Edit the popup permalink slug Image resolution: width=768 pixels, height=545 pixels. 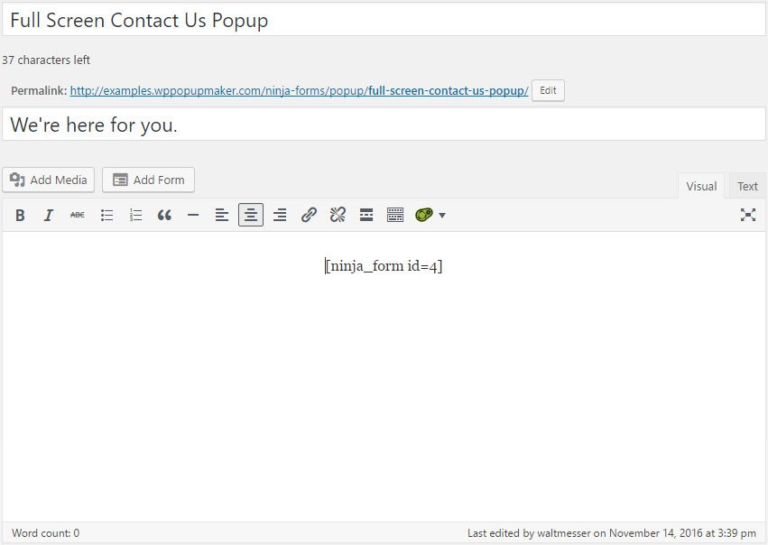point(548,90)
